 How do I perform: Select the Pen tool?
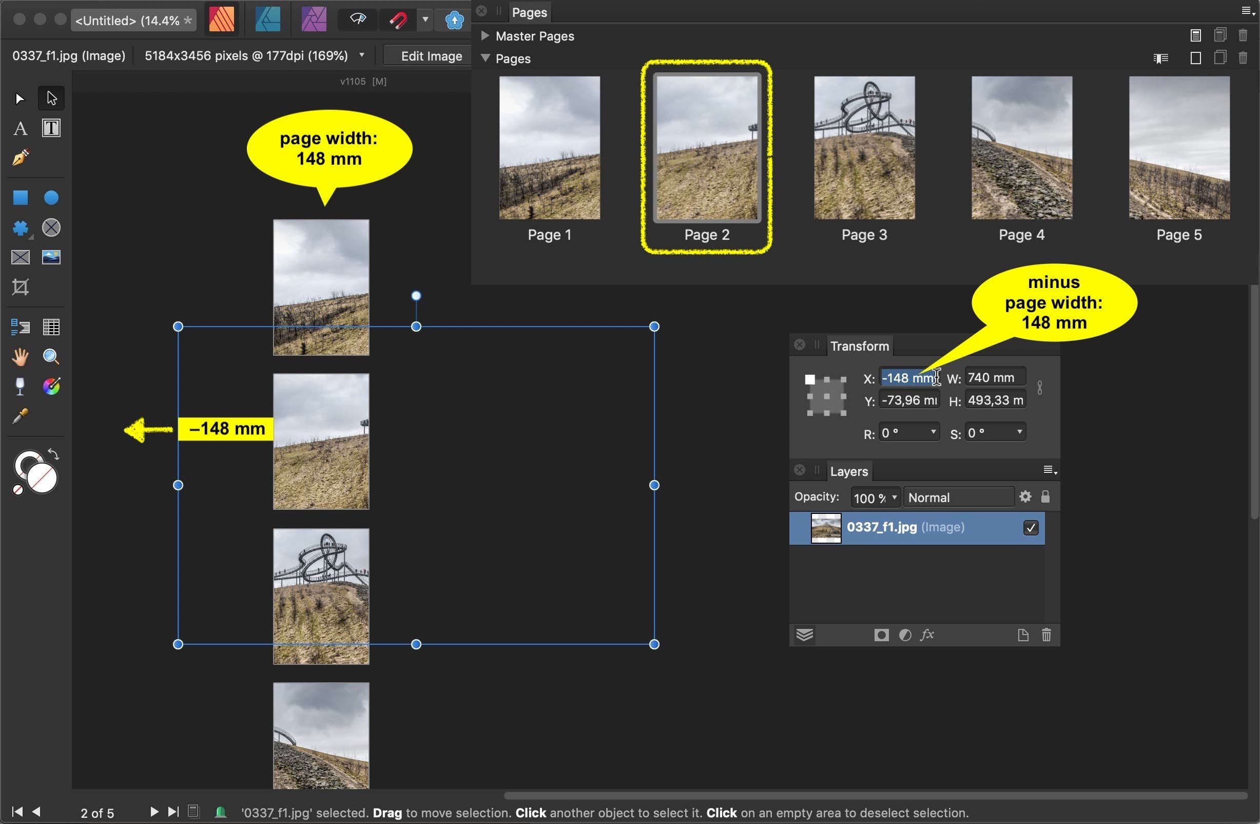tap(20, 158)
